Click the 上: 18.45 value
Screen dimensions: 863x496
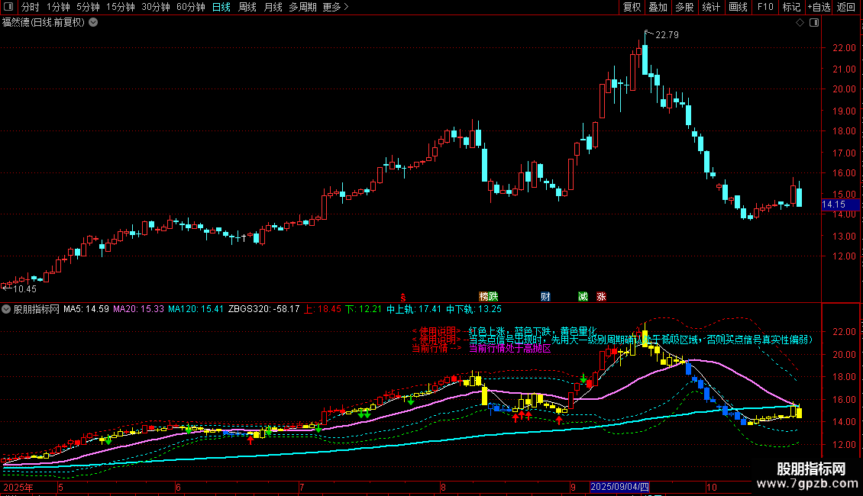(322, 310)
